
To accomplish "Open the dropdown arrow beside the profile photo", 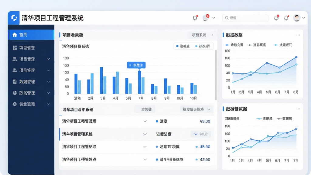I will tap(303, 18).
